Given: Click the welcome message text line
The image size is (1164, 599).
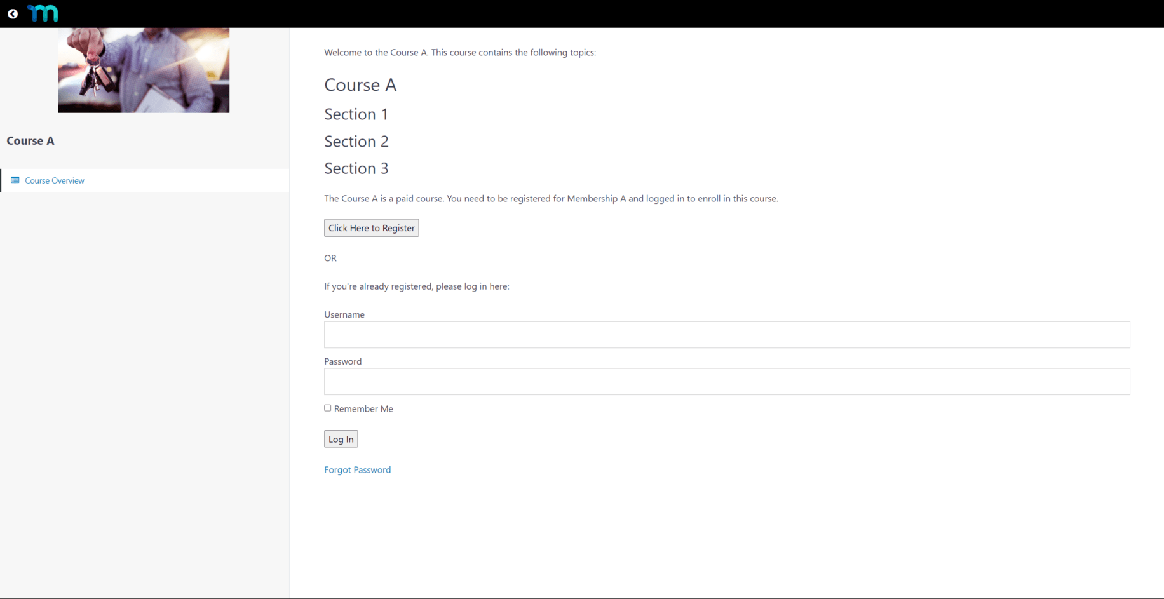Looking at the screenshot, I should coord(460,53).
